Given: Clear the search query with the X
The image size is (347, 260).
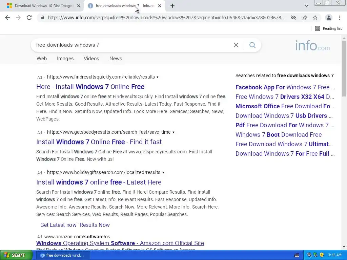Looking at the screenshot, I should click(236, 45).
